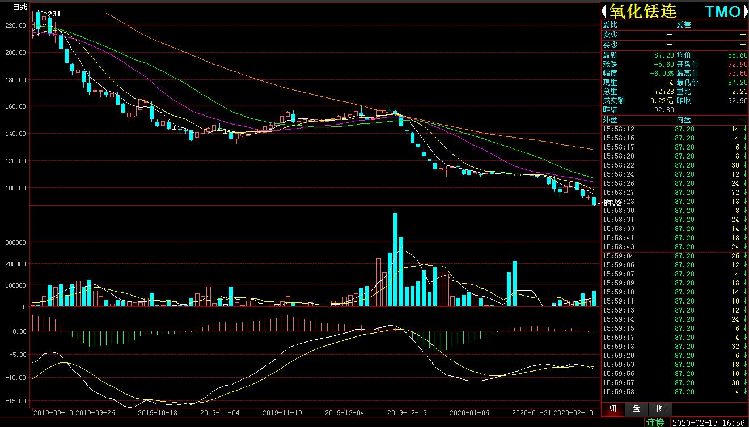749x427 pixels.
Task: Click the 日线 period label
Action: [20, 7]
